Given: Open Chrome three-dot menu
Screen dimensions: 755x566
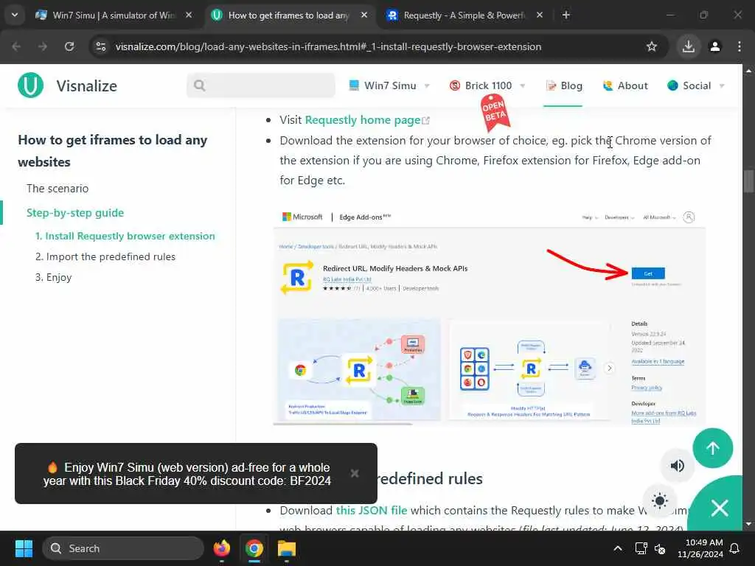Looking at the screenshot, I should (x=739, y=46).
